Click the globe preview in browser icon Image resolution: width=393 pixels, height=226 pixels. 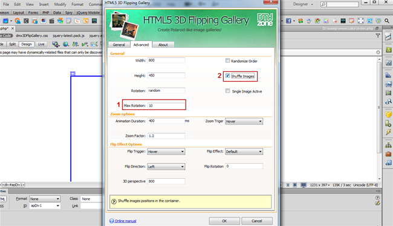65,44
